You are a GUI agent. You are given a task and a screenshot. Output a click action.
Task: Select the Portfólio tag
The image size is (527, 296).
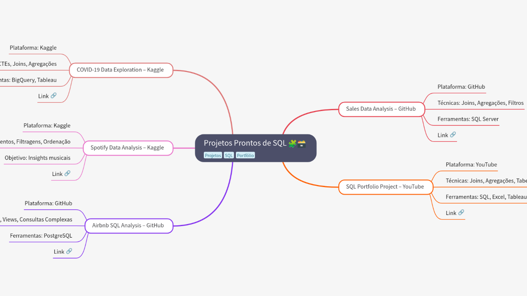click(x=245, y=155)
